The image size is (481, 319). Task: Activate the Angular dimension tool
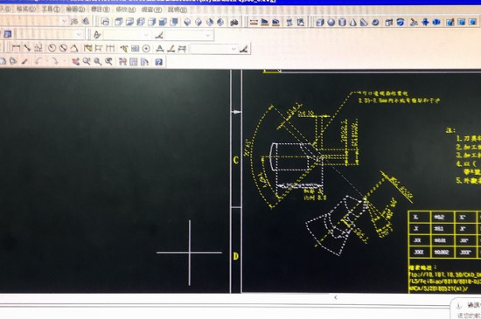[74, 48]
